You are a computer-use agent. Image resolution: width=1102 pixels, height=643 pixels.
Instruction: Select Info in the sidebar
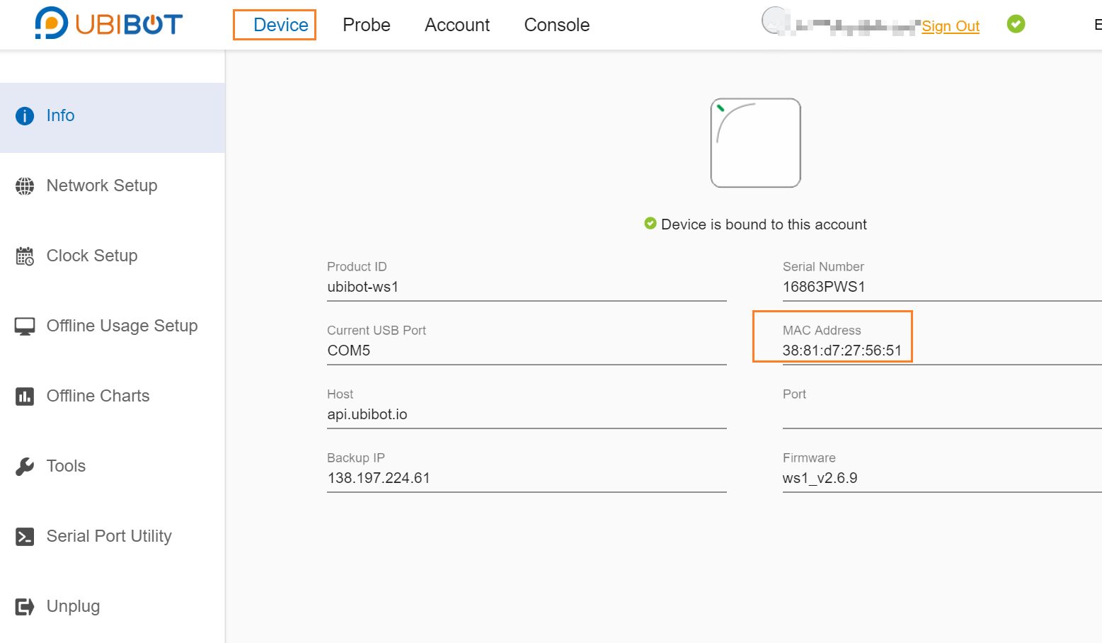point(113,118)
